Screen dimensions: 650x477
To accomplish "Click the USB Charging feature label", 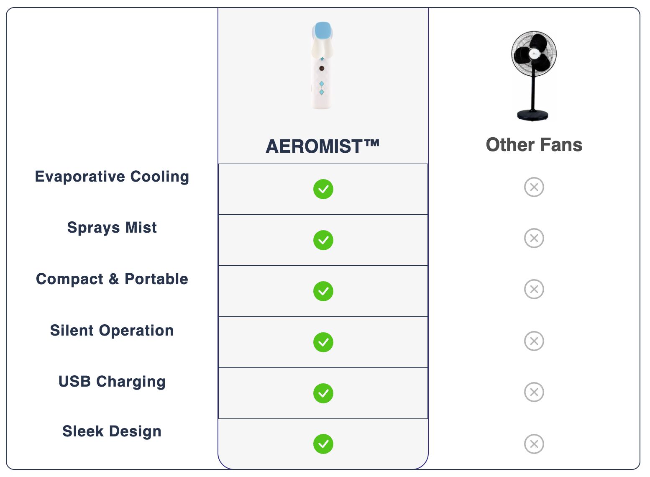I will click(112, 382).
